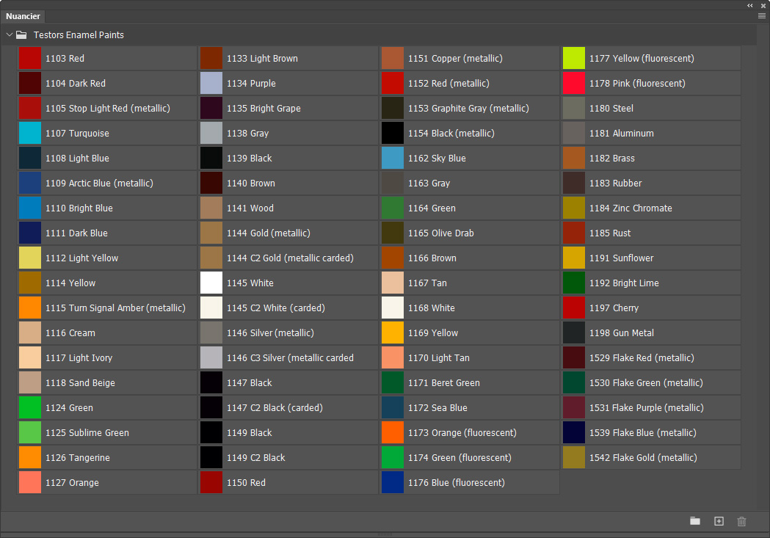
Task: Create a new swatch group
Action: tap(695, 521)
